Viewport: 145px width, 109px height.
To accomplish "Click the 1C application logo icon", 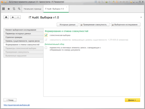I will click(2, 2).
